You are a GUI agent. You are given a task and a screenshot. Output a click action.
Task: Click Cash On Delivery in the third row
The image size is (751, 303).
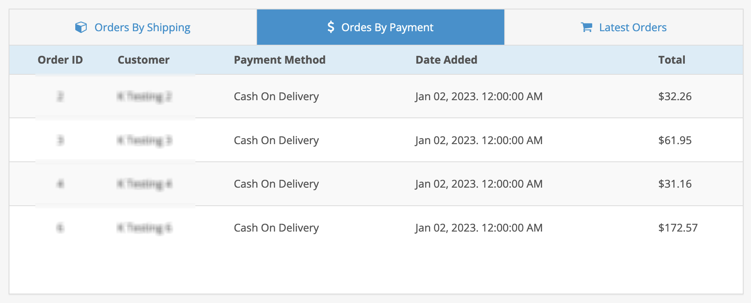click(x=276, y=184)
